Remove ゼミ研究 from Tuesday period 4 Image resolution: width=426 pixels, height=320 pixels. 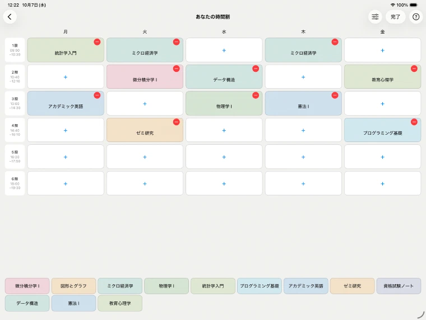tap(177, 122)
